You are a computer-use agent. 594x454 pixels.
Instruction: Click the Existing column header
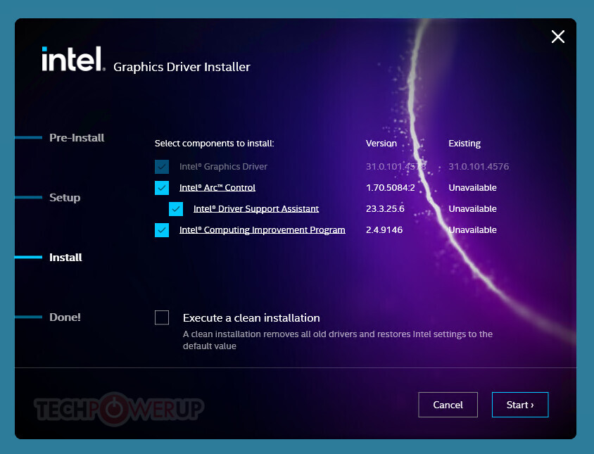point(465,143)
